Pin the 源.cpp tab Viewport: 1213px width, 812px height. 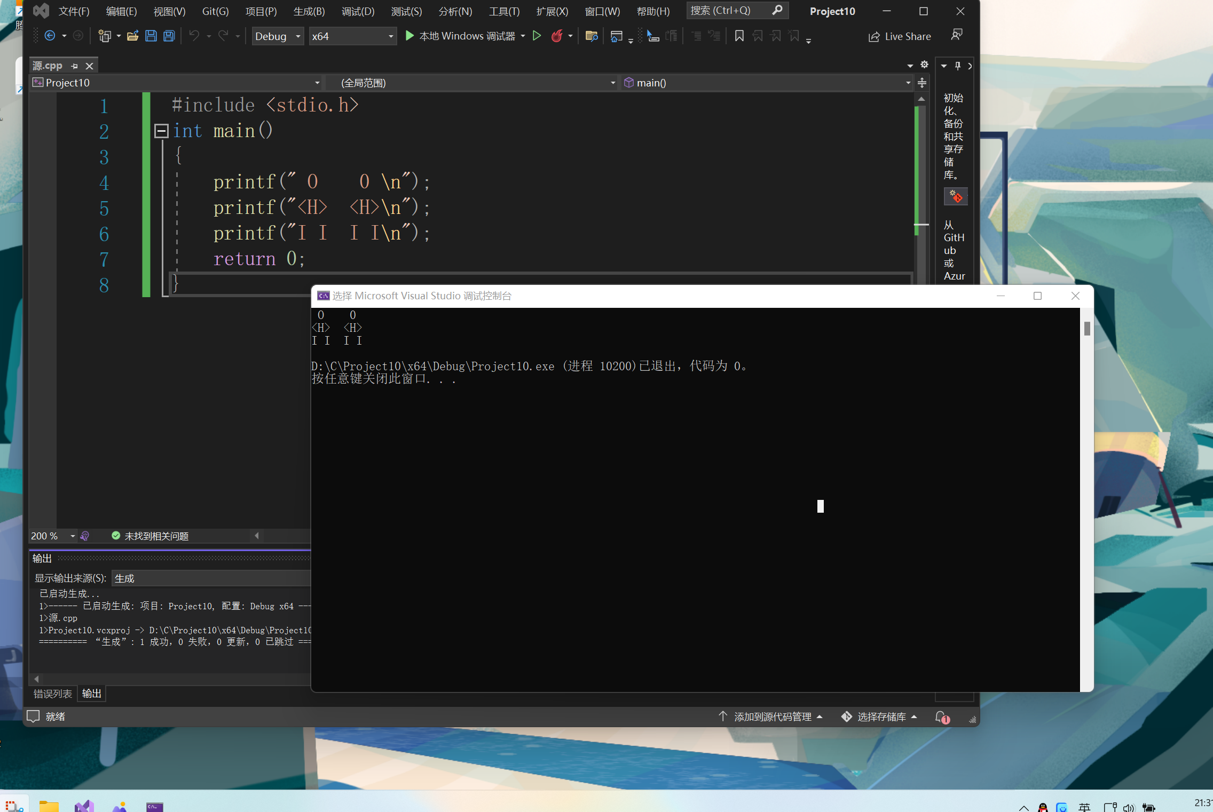tap(75, 66)
